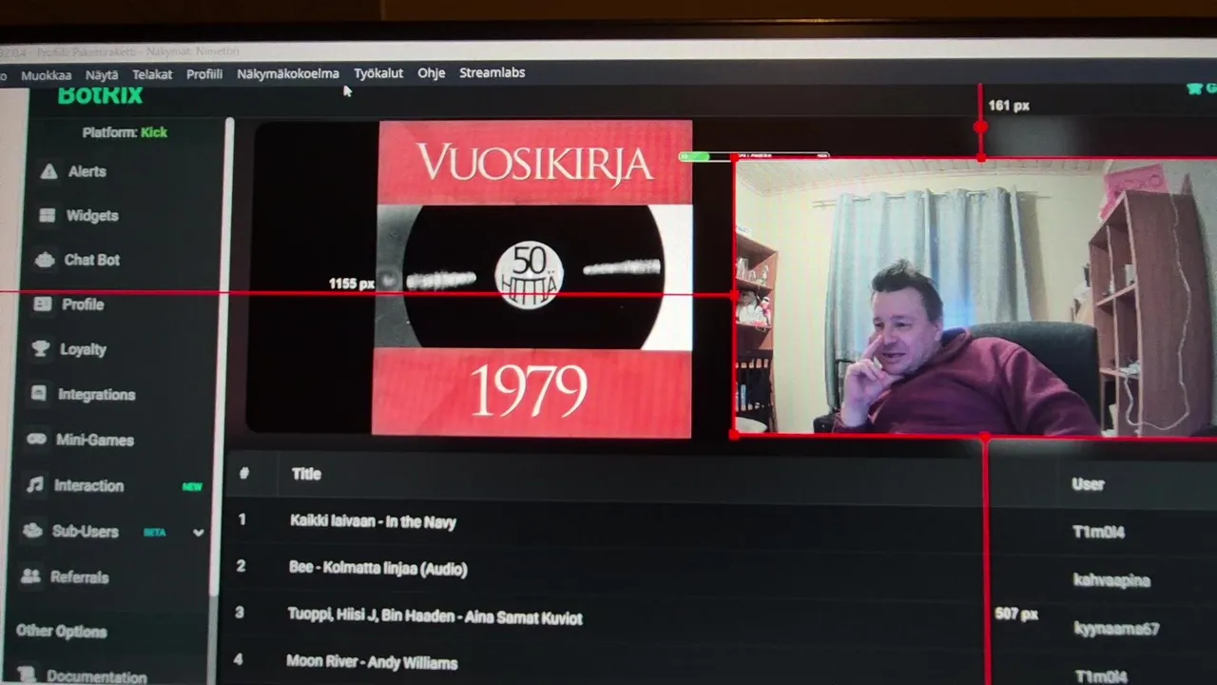Click the Loyalty trophy icon
This screenshot has width=1217, height=685.
pyautogui.click(x=40, y=349)
